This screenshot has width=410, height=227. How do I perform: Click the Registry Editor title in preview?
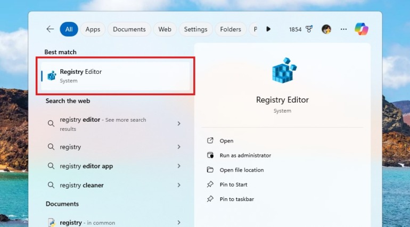tap(282, 100)
